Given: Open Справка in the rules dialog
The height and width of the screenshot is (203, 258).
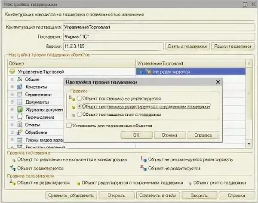Looking at the screenshot, I should (x=203, y=135).
